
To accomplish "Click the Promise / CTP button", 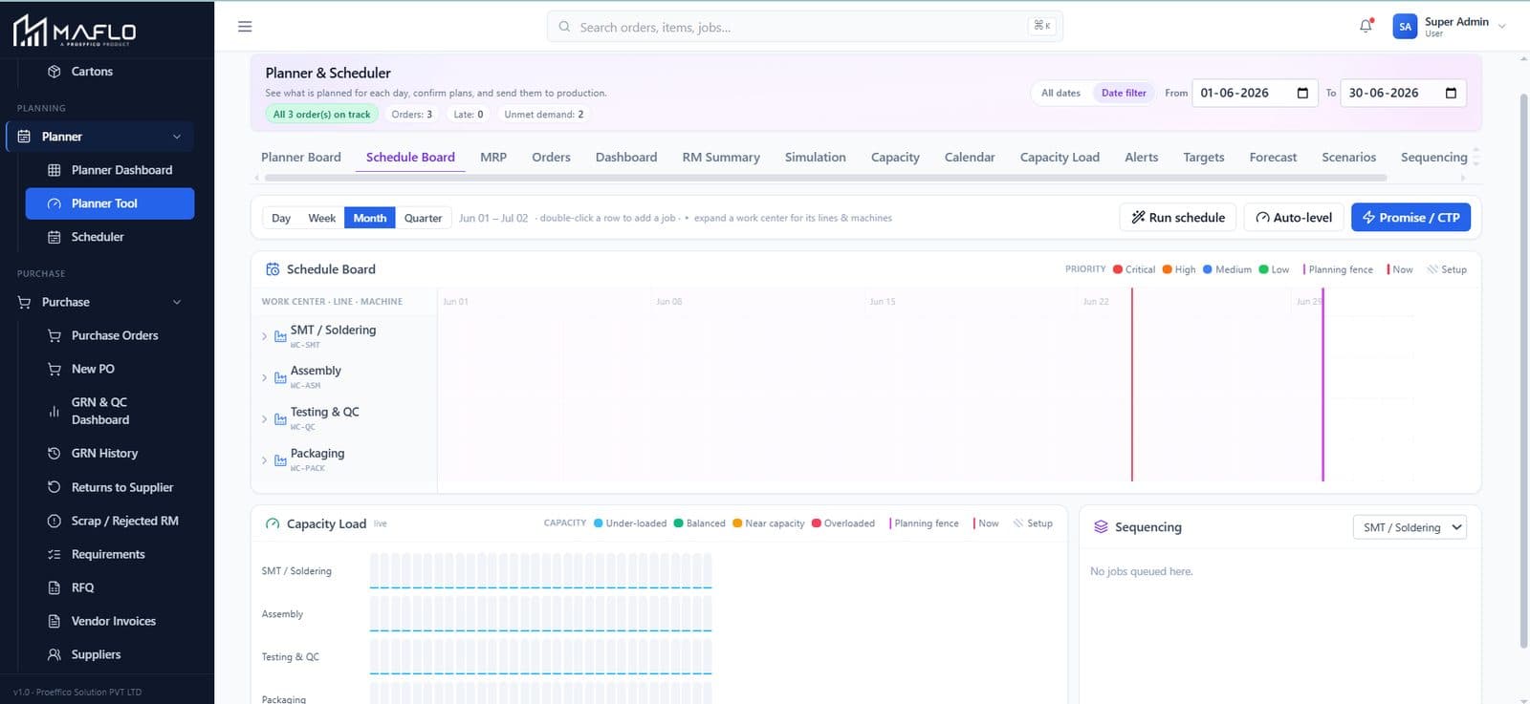I will 1410,218.
